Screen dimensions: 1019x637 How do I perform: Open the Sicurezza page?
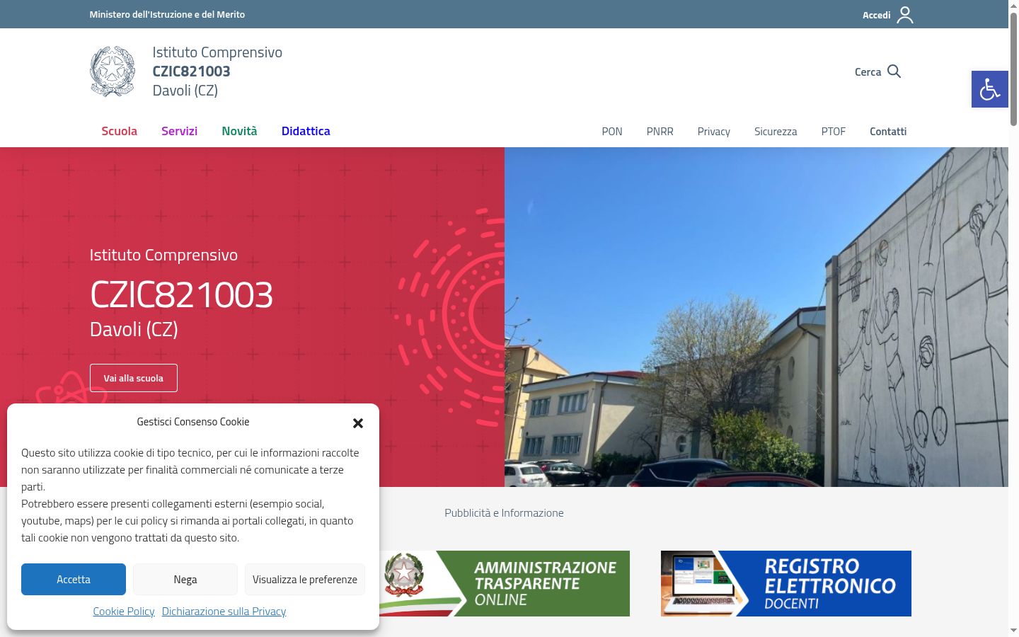(776, 132)
